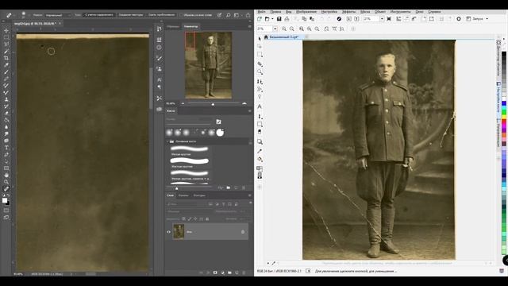The height and width of the screenshot is (286, 508).
Task: Select the Crop tool in Photoshop
Action: click(6, 58)
